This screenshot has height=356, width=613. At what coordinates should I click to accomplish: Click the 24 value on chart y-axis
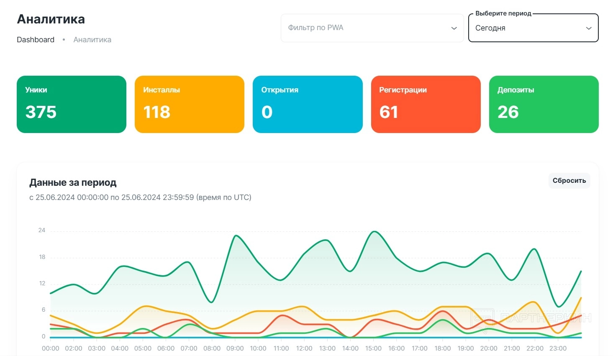click(42, 230)
